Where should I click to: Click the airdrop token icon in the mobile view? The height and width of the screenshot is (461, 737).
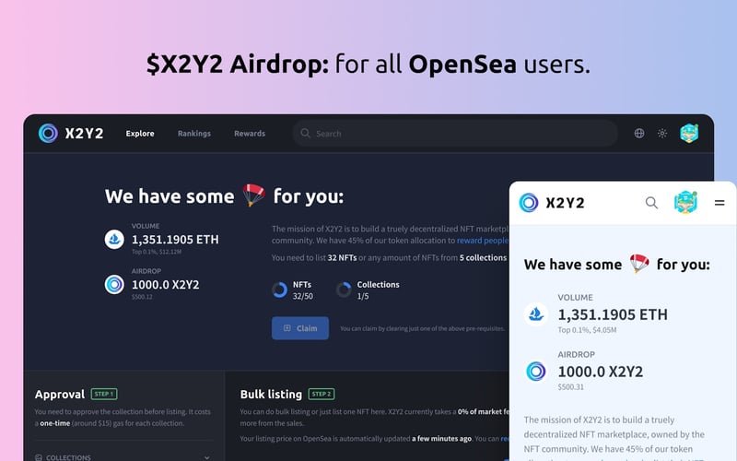point(536,372)
